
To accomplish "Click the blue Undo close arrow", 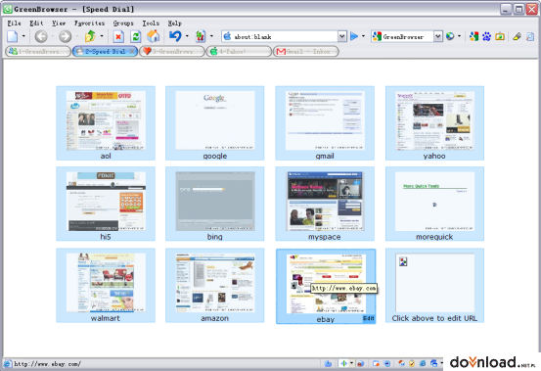I will click(x=175, y=36).
